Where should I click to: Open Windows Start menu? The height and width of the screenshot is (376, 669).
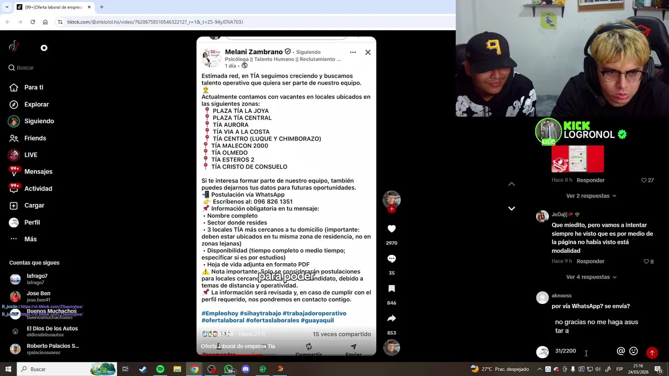(9, 369)
